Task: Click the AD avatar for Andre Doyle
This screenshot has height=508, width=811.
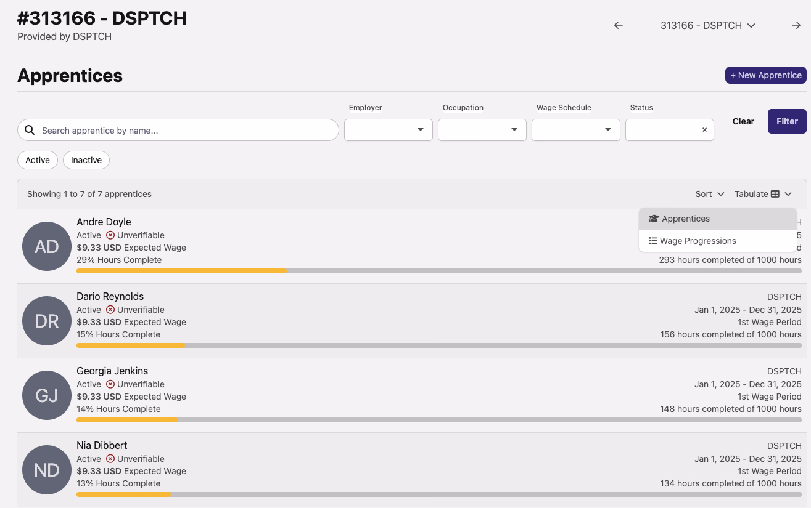Action: click(x=47, y=246)
